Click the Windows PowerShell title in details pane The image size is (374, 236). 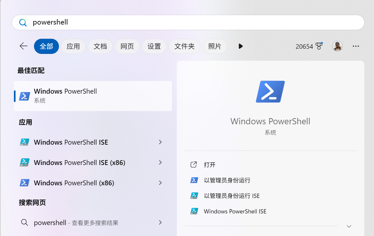click(x=270, y=121)
